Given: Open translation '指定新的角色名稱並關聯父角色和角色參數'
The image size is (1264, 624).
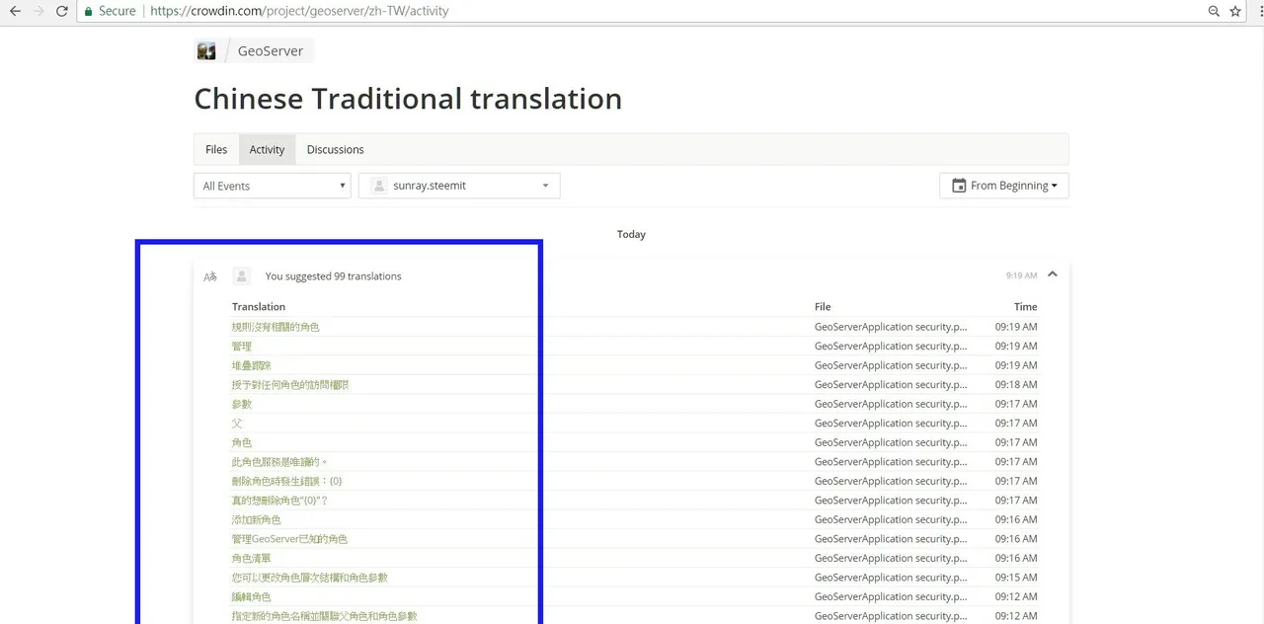Looking at the screenshot, I should click(x=325, y=616).
